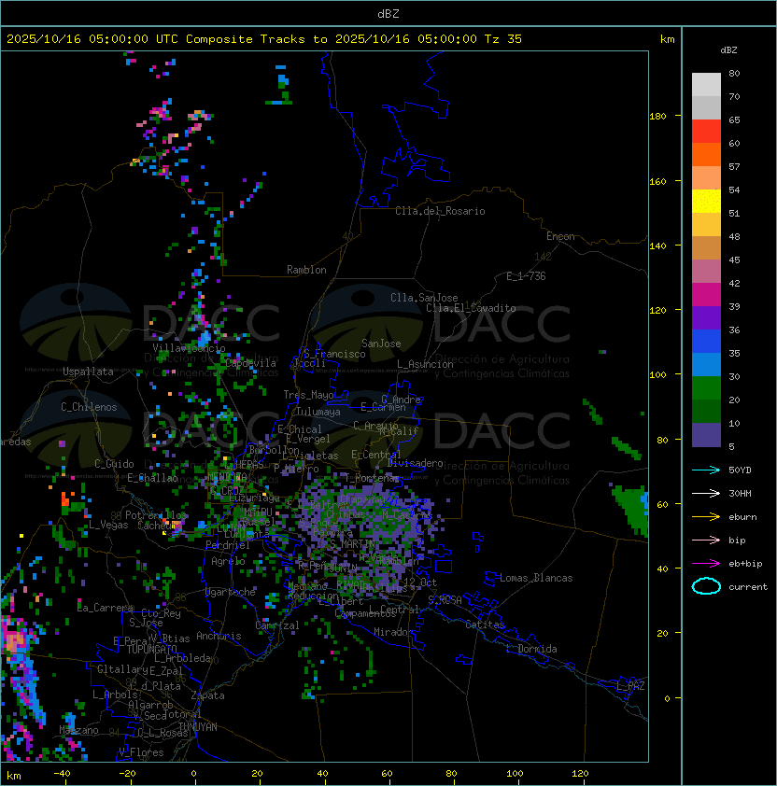
Task: Click the cyan 'current' ellipse symbol
Action: pyautogui.click(x=706, y=586)
